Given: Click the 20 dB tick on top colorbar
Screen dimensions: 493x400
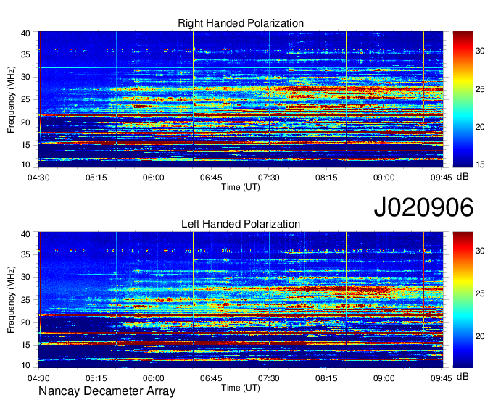Looking at the screenshot, I should point(480,127).
